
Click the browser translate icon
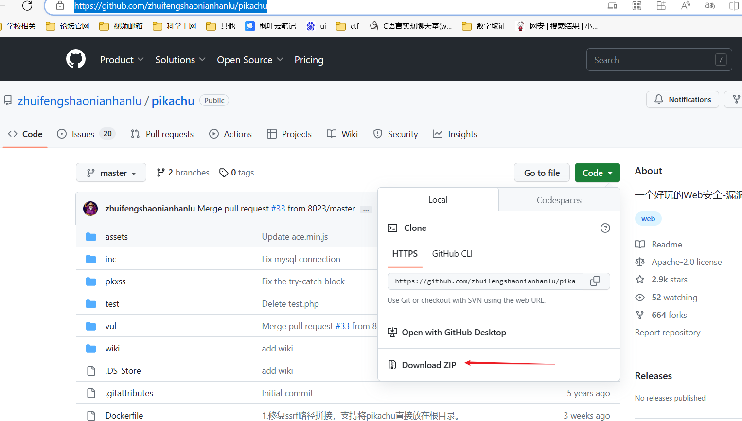[x=710, y=6]
